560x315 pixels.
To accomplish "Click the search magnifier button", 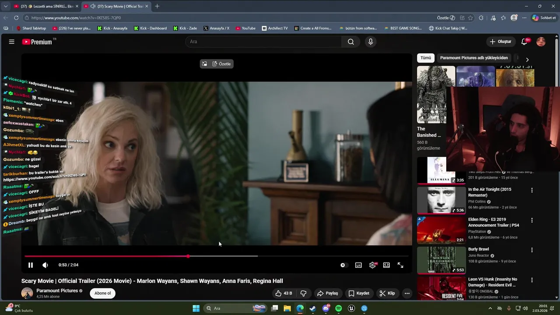I will (x=351, y=42).
